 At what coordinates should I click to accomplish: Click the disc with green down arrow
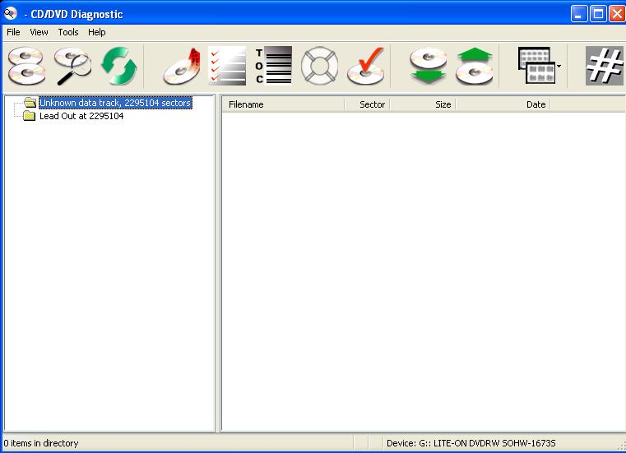click(x=429, y=66)
